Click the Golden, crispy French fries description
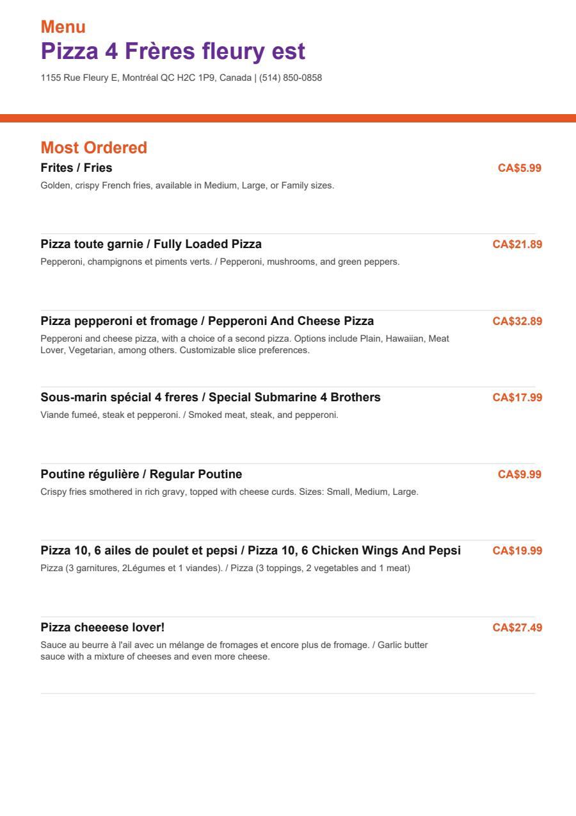 [188, 186]
